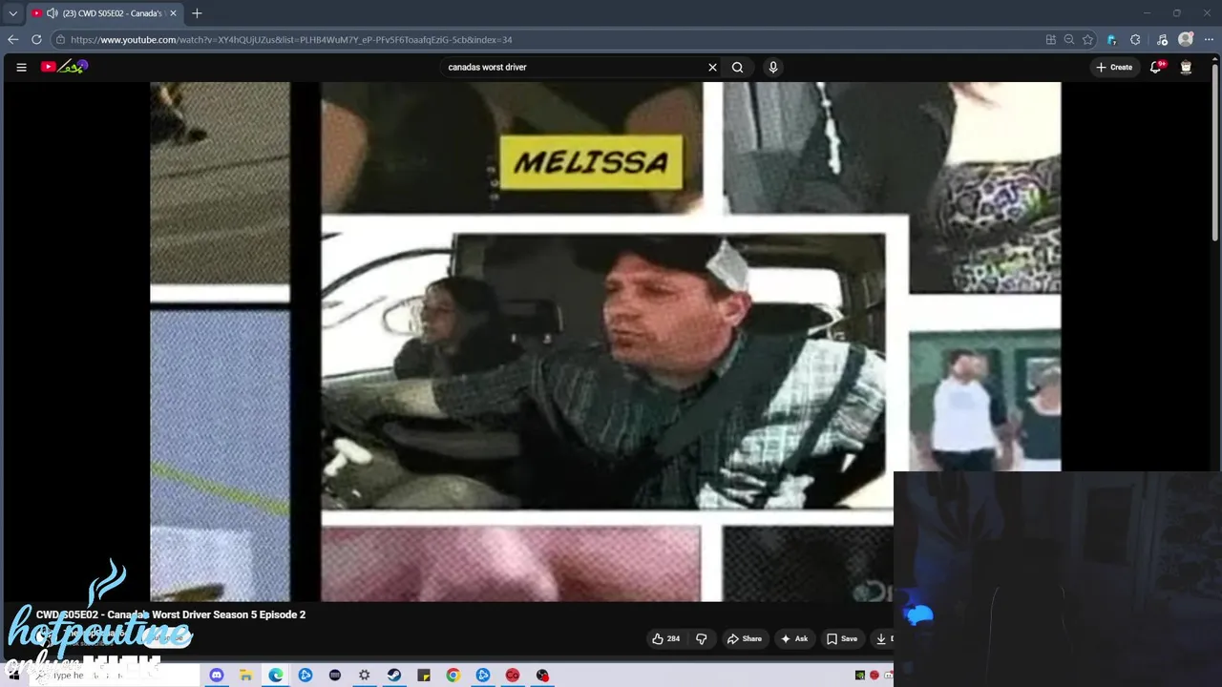
Task: Go back in the browser
Action: point(12,39)
